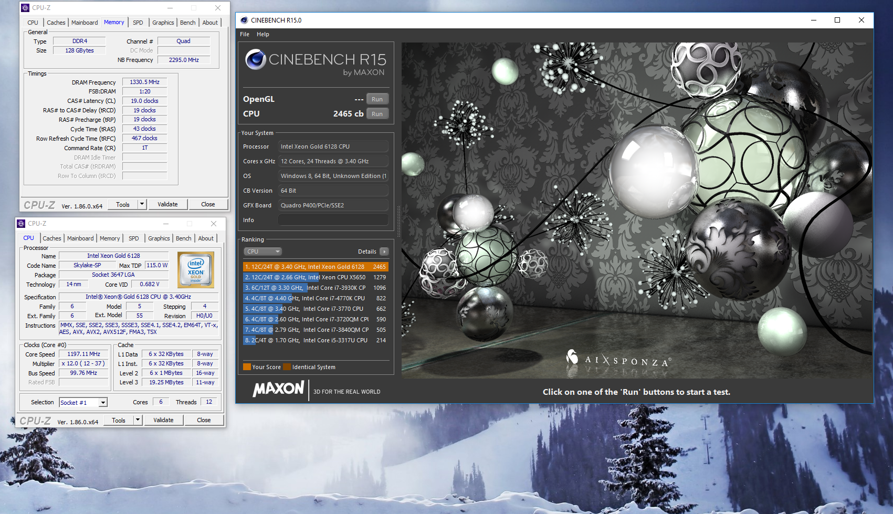893x514 pixels.
Task: Click the splitter handle beside the Cinebench side panel
Action: 398,221
